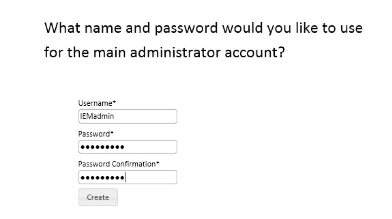This screenshot has height=219, width=392.
Task: Focus the Password input field
Action: pos(127,147)
